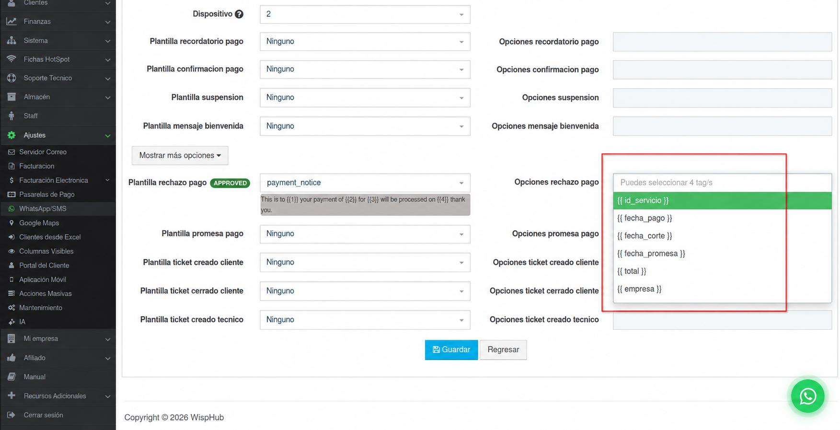Click the Servidor Correo envelope icon
The width and height of the screenshot is (840, 430).
[12, 152]
